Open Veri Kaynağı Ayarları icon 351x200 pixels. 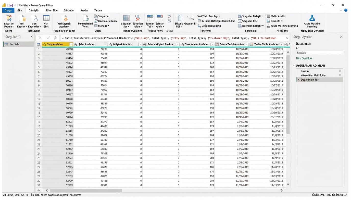(x=64, y=18)
